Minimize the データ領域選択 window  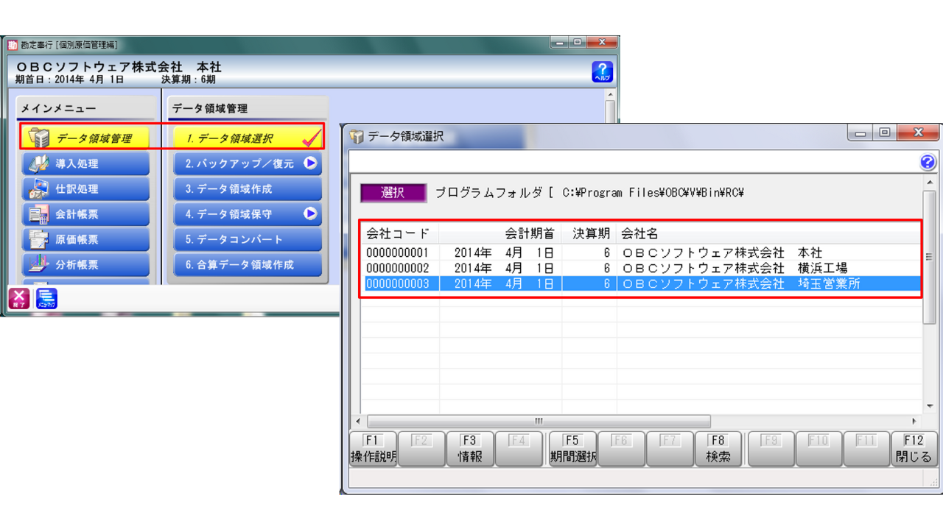click(860, 134)
